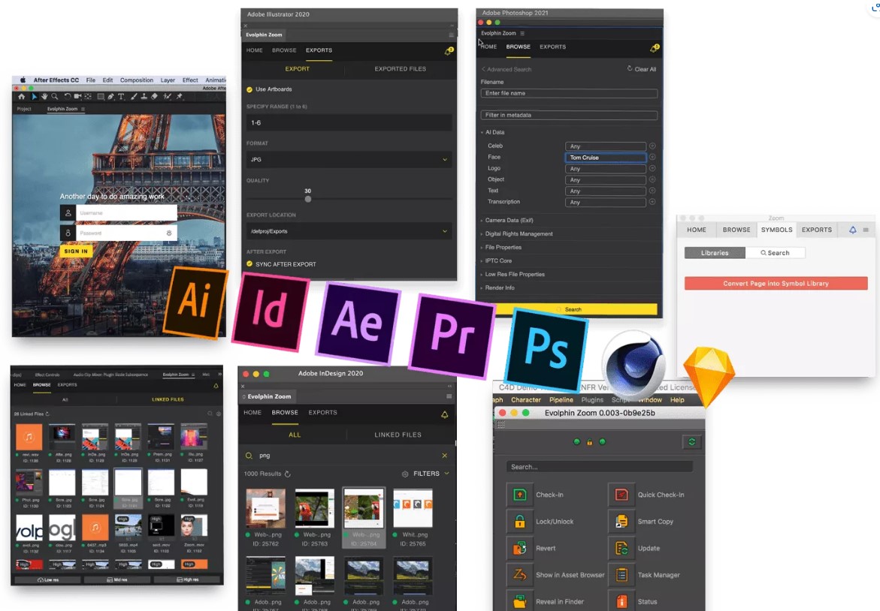Viewport: 880px width, 611px height.
Task: Select the Puppet Pin tool in After Effects
Action: pos(180,96)
